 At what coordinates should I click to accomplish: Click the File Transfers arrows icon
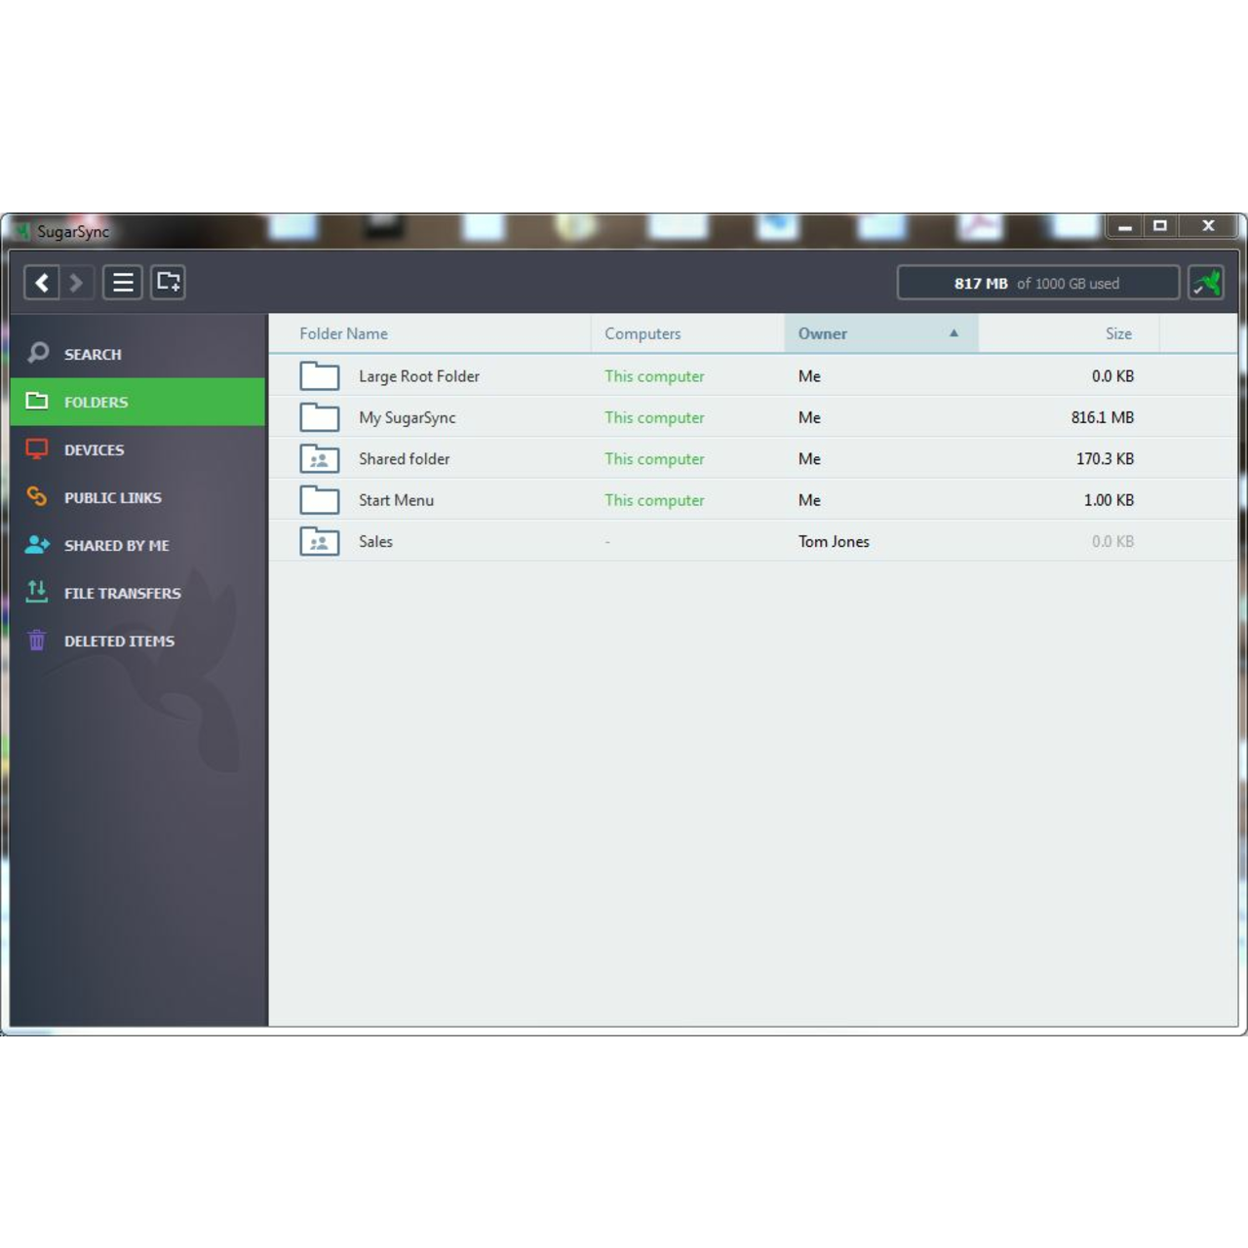click(37, 591)
